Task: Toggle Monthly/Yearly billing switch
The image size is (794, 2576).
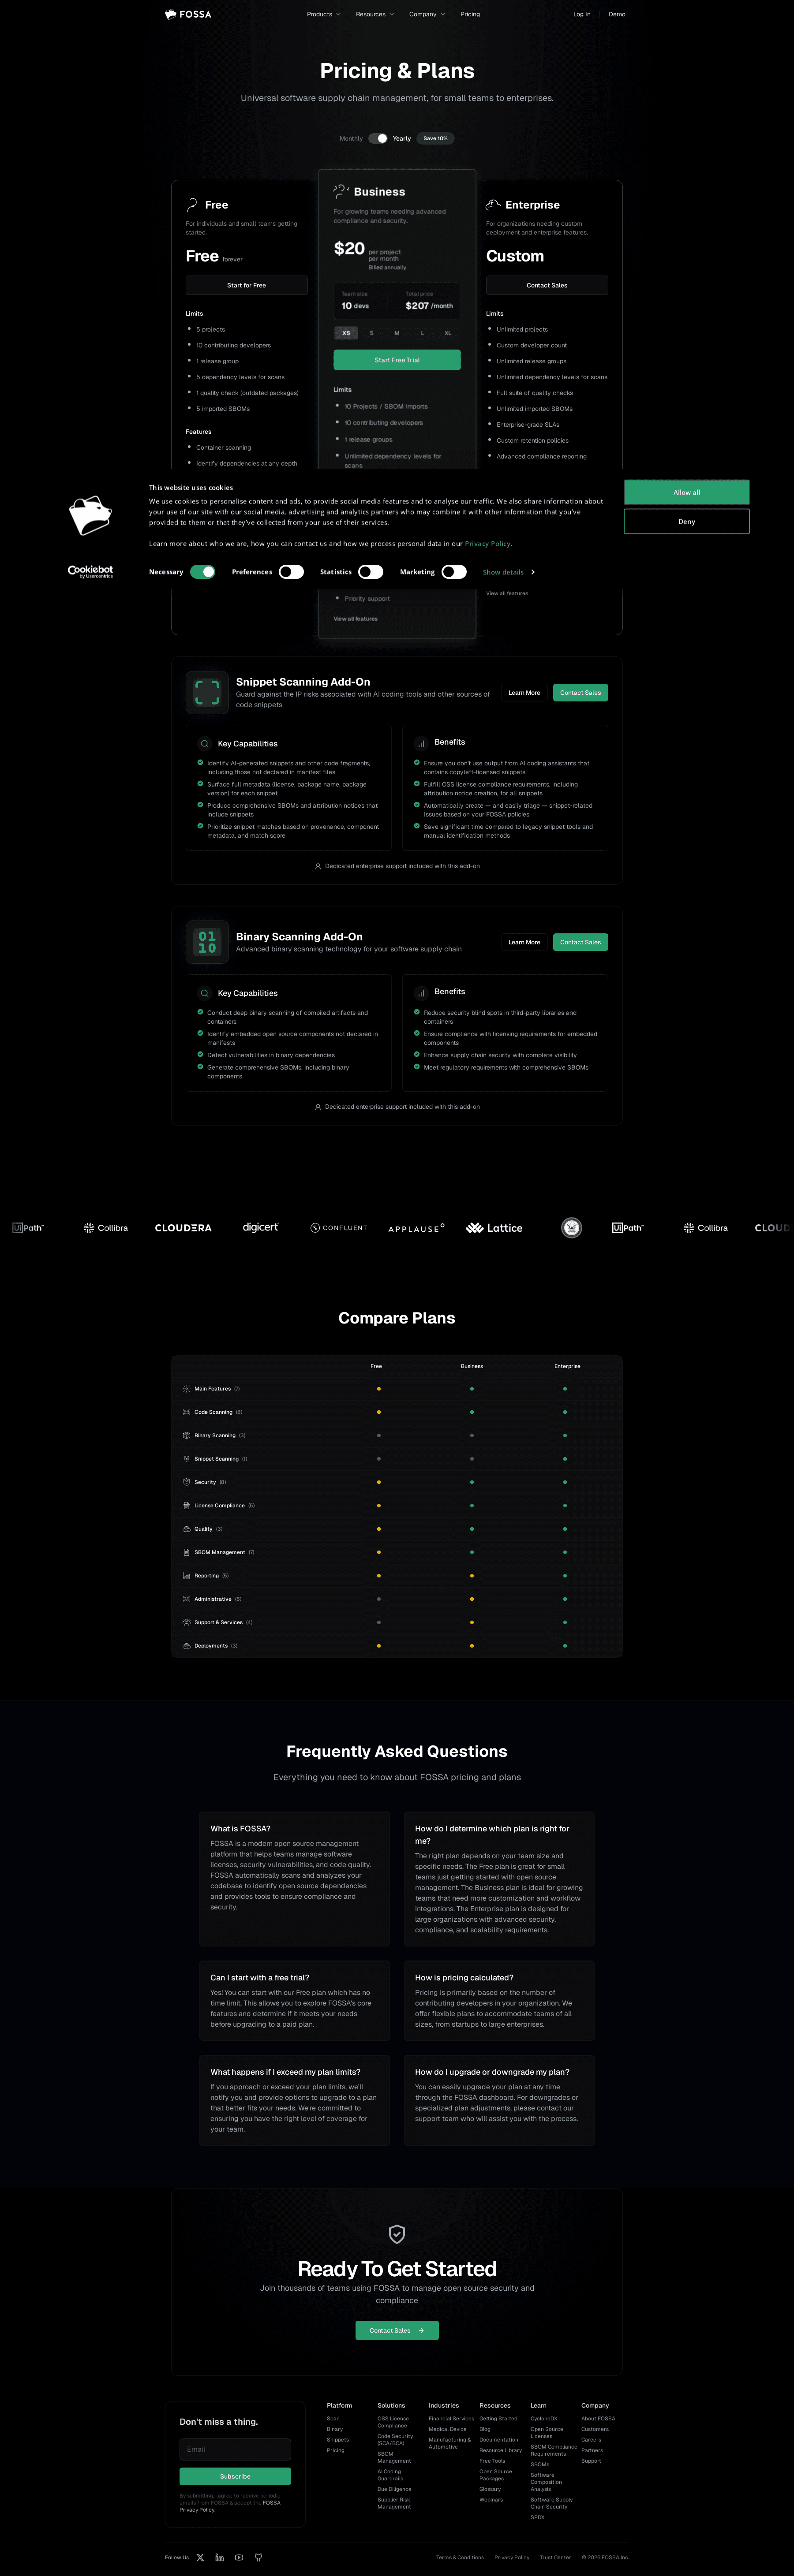Action: click(378, 138)
